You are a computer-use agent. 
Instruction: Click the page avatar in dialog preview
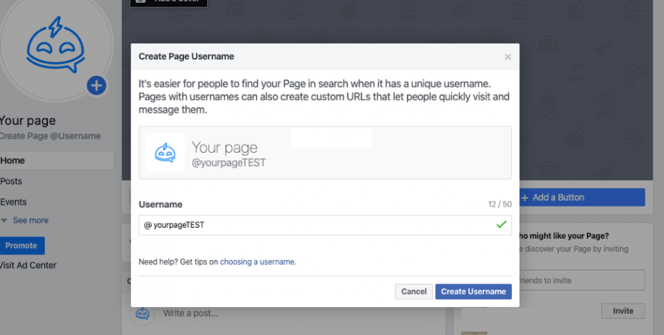[x=165, y=152]
